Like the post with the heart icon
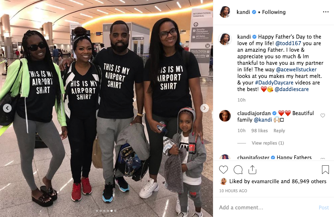Viewport: 334px width, 217px height. [224, 170]
